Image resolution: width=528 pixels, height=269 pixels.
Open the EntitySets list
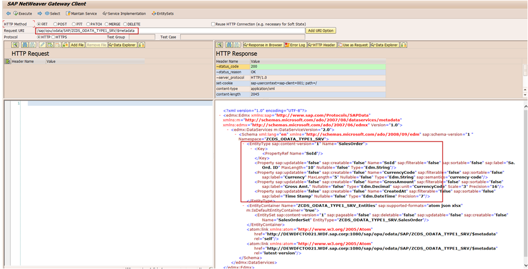click(163, 14)
